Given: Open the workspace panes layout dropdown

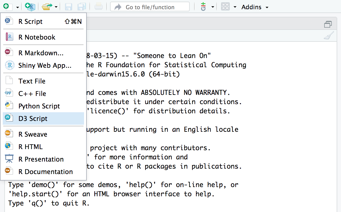Looking at the screenshot, I should point(235,7).
